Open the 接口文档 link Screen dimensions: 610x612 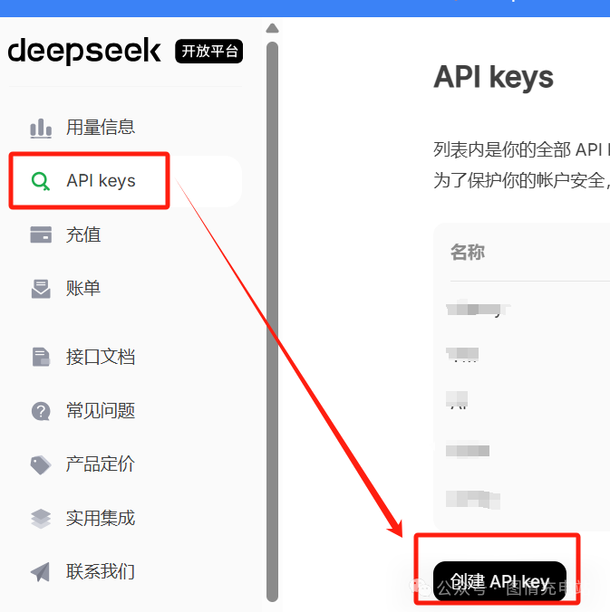pyautogui.click(x=101, y=357)
